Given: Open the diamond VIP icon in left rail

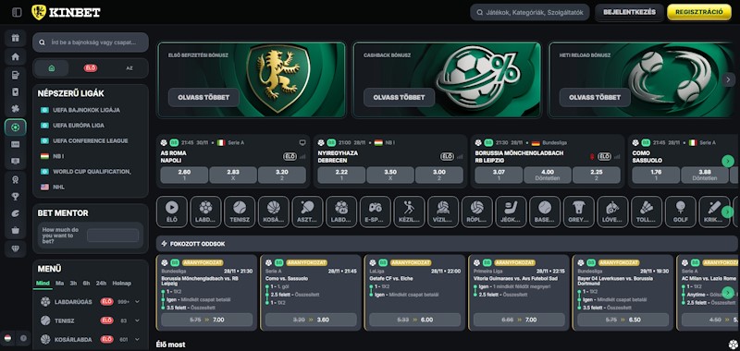Looking at the screenshot, I should pos(16,248).
